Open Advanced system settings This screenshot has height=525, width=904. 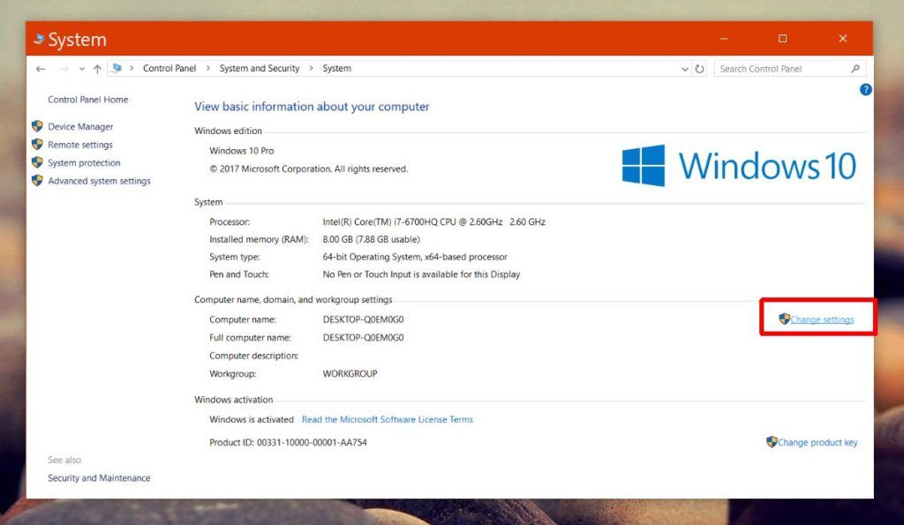(100, 181)
